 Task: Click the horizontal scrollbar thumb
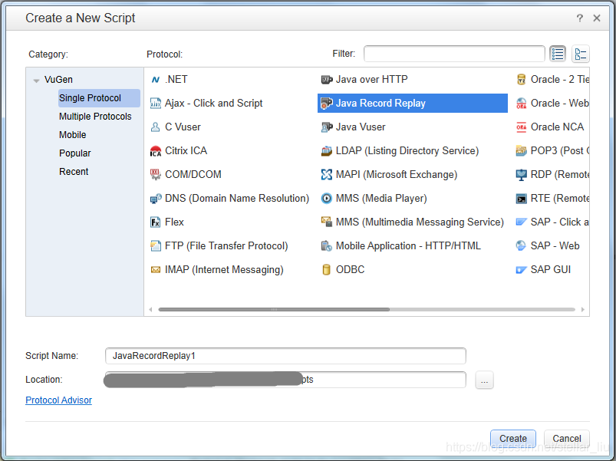[274, 309]
